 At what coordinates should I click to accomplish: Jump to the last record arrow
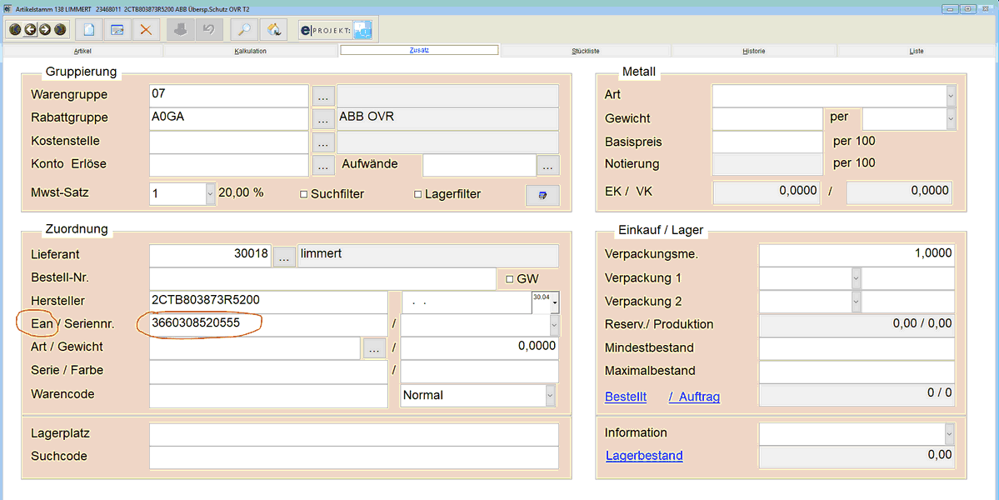click(60, 30)
